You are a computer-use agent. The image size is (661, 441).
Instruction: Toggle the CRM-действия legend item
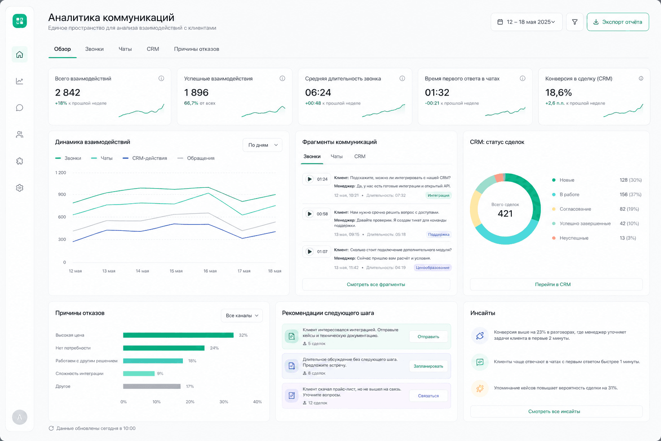click(x=145, y=158)
